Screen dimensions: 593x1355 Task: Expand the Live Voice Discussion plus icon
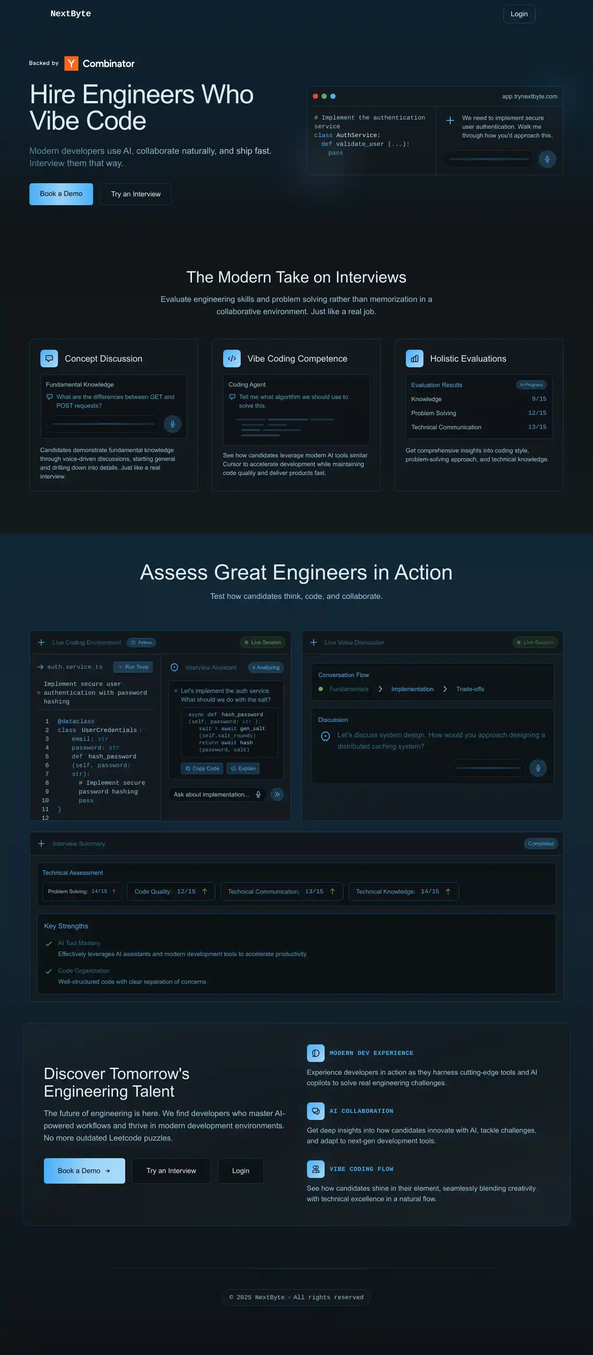click(x=313, y=642)
